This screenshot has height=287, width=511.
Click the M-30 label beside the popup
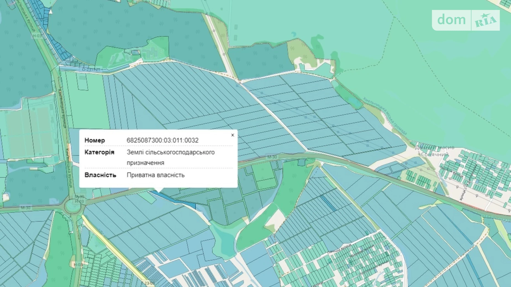(272, 157)
